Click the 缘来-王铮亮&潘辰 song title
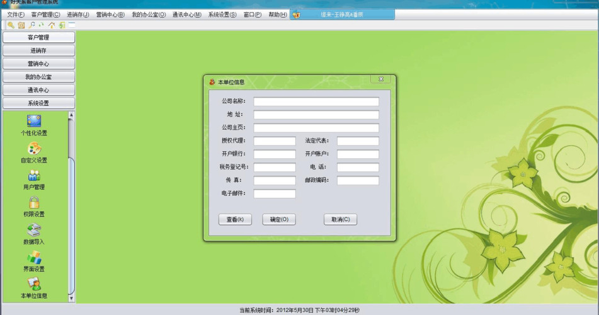This screenshot has height=315, width=599. (341, 14)
